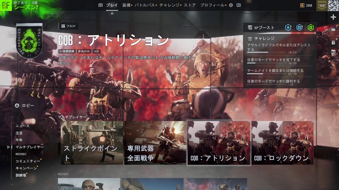Select the blue camera-style XP boost icon
Image resolution: width=339 pixels, height=190 pixels.
(300, 27)
